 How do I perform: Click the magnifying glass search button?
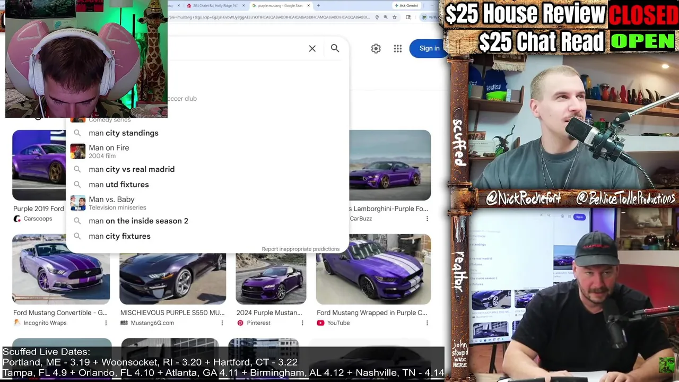[335, 48]
